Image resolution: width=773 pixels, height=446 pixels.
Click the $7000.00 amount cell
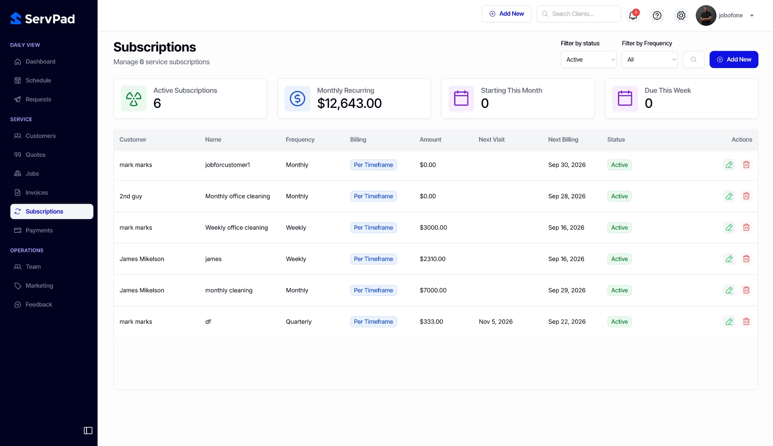pos(433,290)
